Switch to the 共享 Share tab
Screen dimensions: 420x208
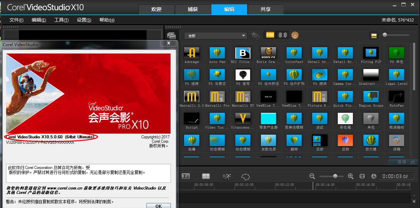[266, 9]
